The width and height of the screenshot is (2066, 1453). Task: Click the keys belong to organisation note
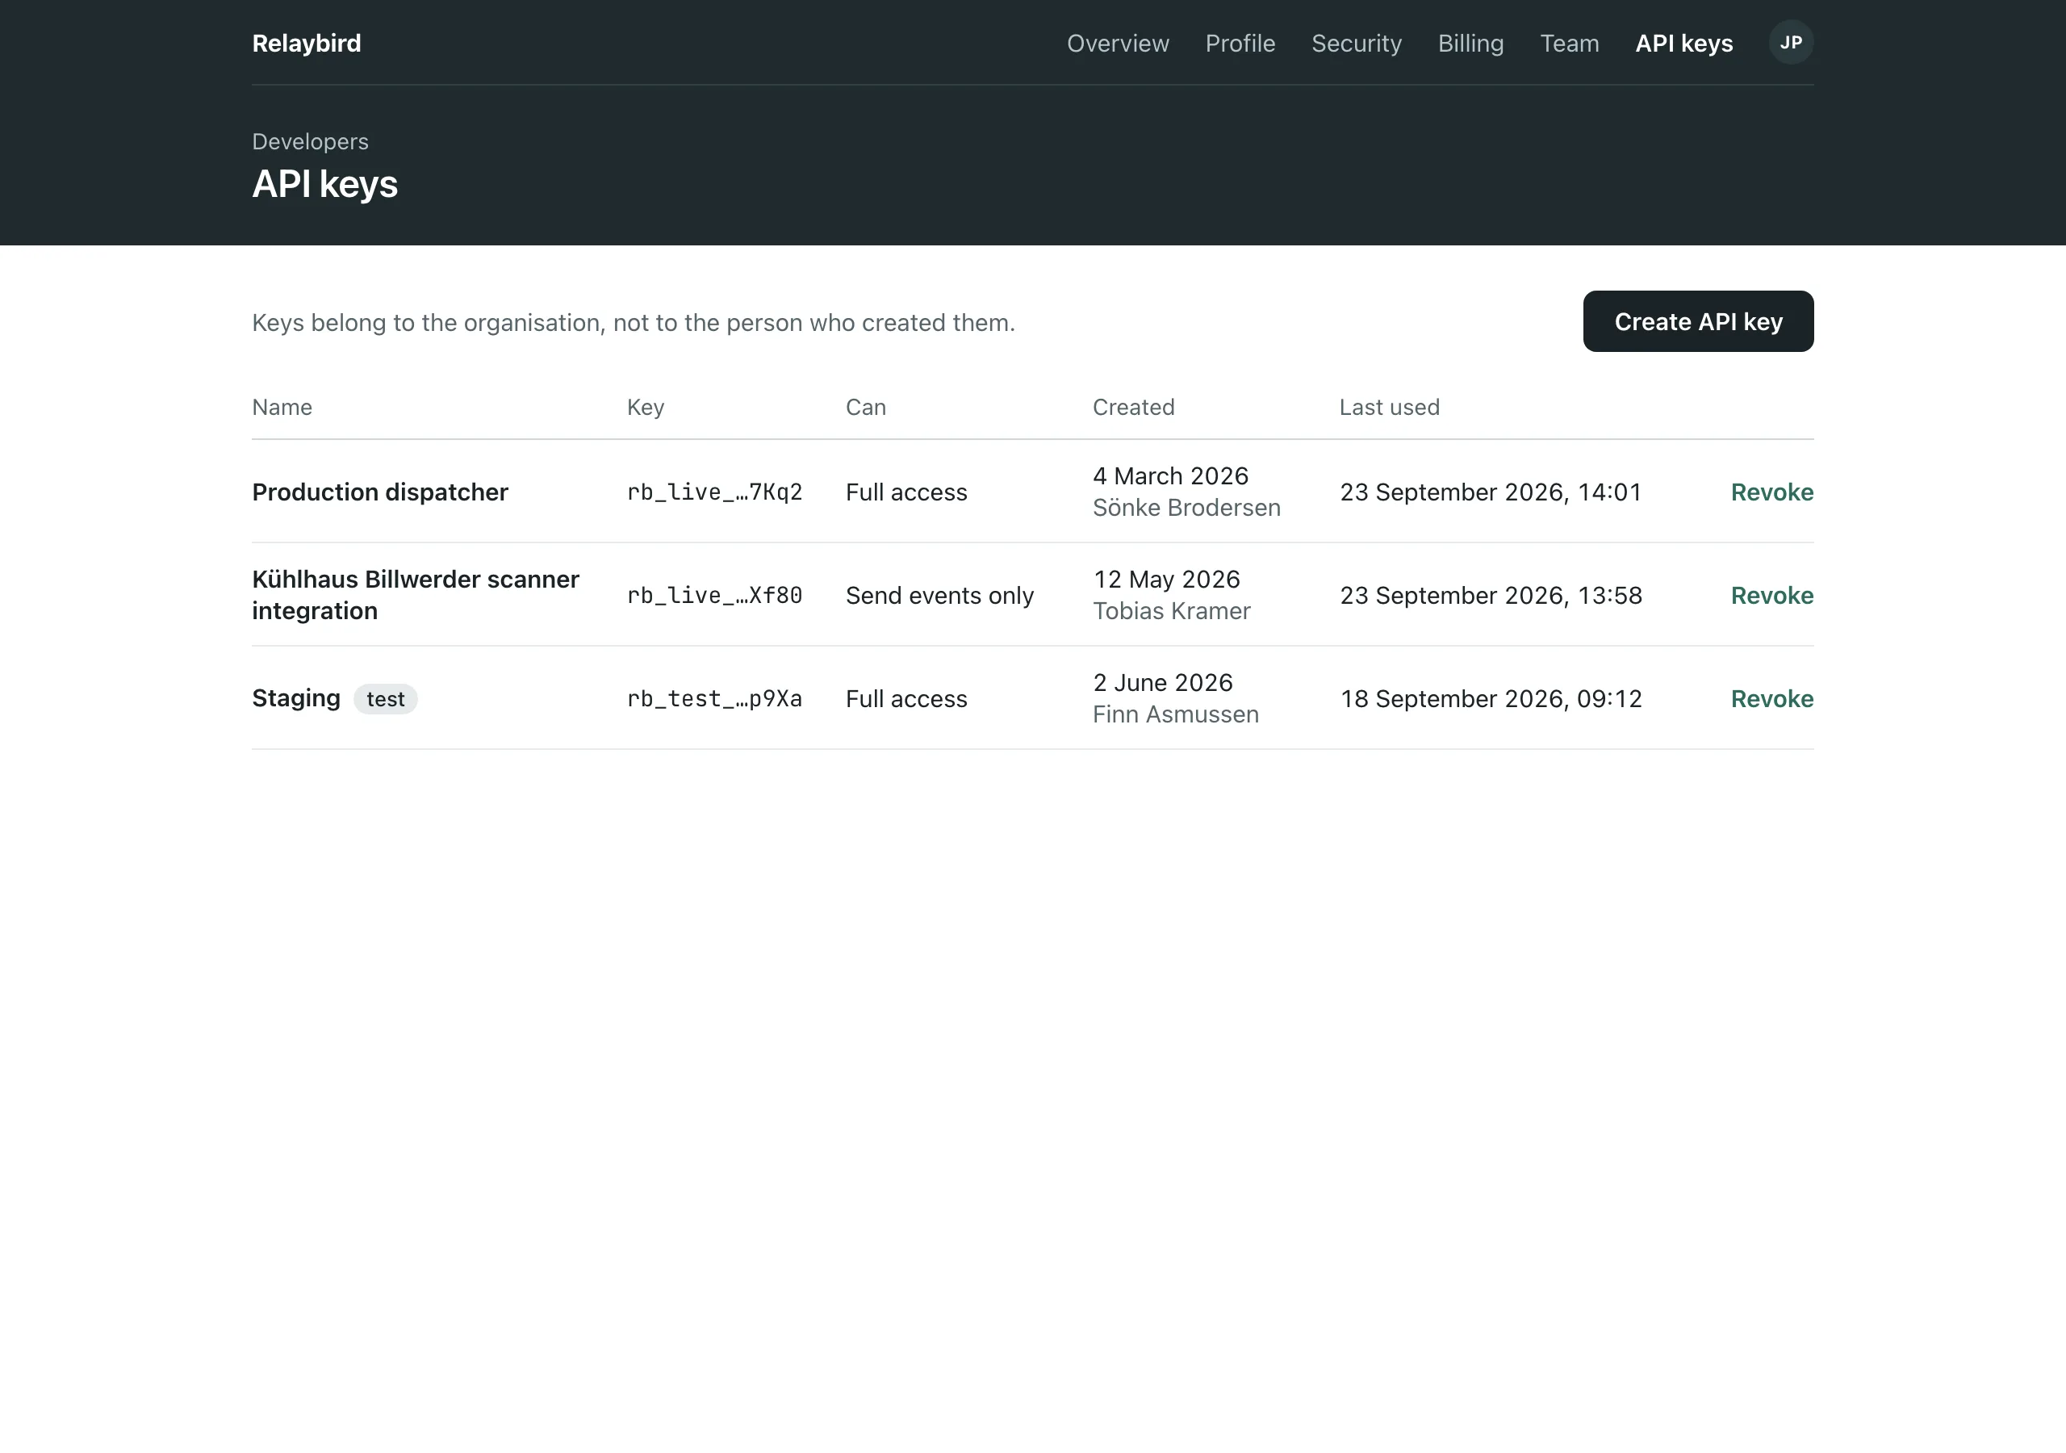coord(634,322)
